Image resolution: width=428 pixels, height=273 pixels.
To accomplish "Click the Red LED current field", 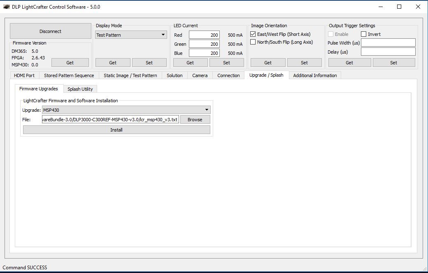I will (204, 35).
